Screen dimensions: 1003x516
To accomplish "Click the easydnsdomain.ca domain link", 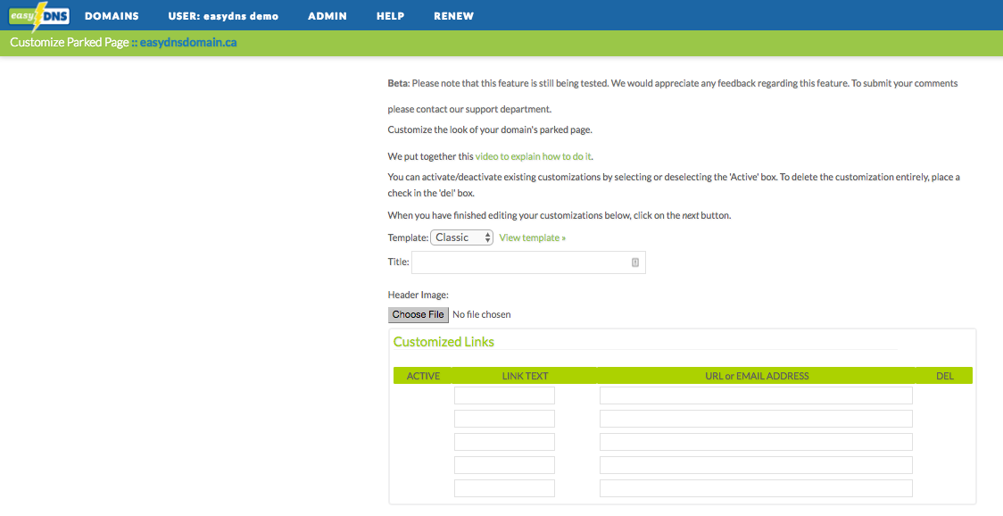I will coord(188,43).
